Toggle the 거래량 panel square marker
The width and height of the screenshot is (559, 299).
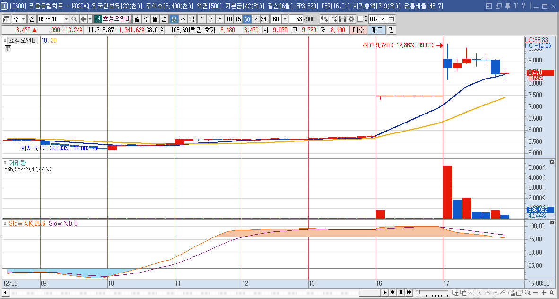tap(5, 163)
